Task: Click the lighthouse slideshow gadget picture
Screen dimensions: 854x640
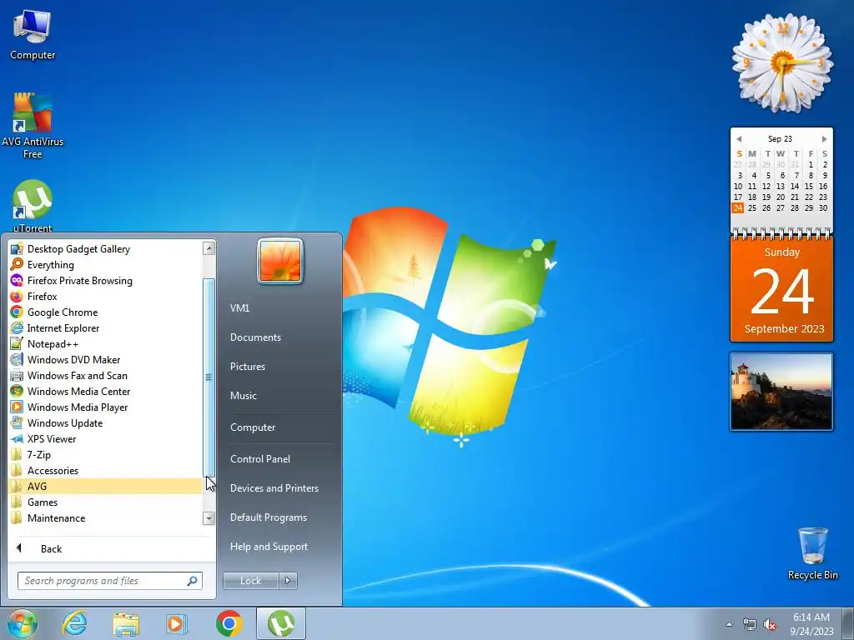Action: [x=781, y=392]
